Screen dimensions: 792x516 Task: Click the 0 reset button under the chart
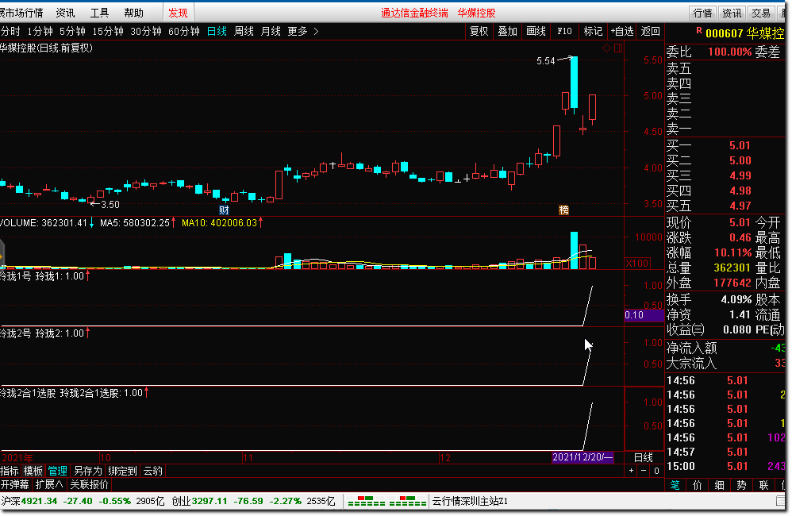[x=656, y=471]
